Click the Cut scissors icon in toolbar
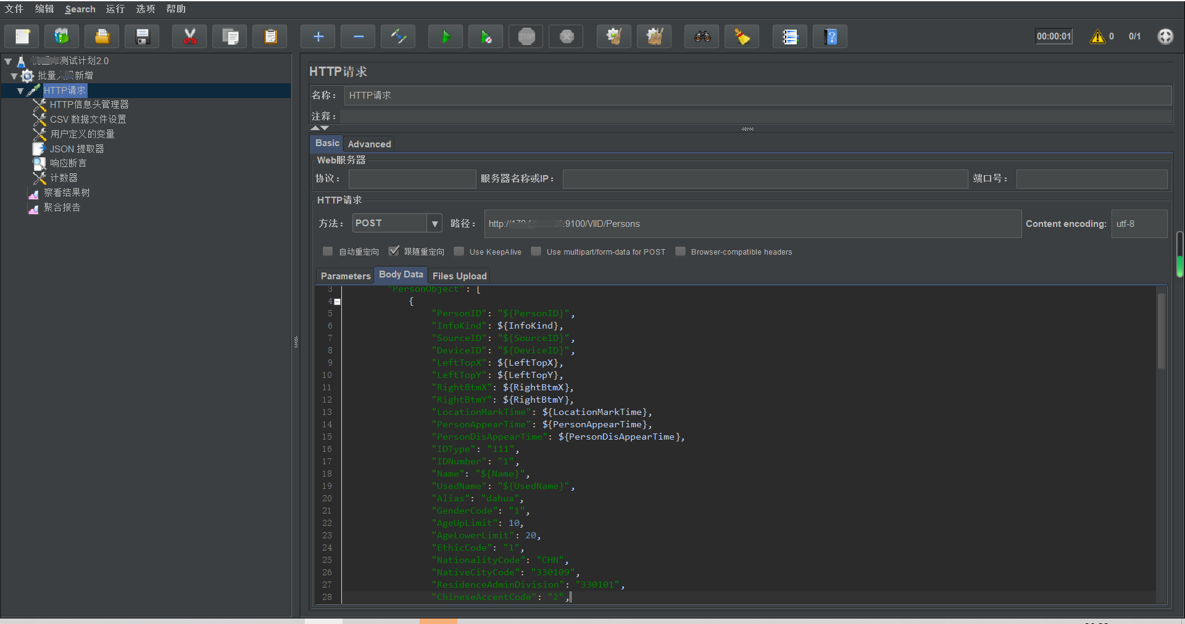This screenshot has height=624, width=1185. coord(190,37)
